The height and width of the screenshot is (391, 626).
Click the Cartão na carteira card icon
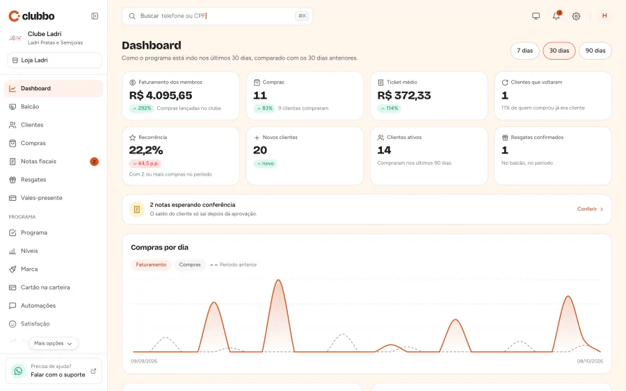(x=13, y=288)
